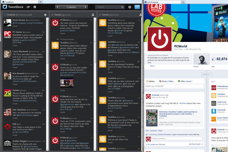Open the people saw this post link

155,145
